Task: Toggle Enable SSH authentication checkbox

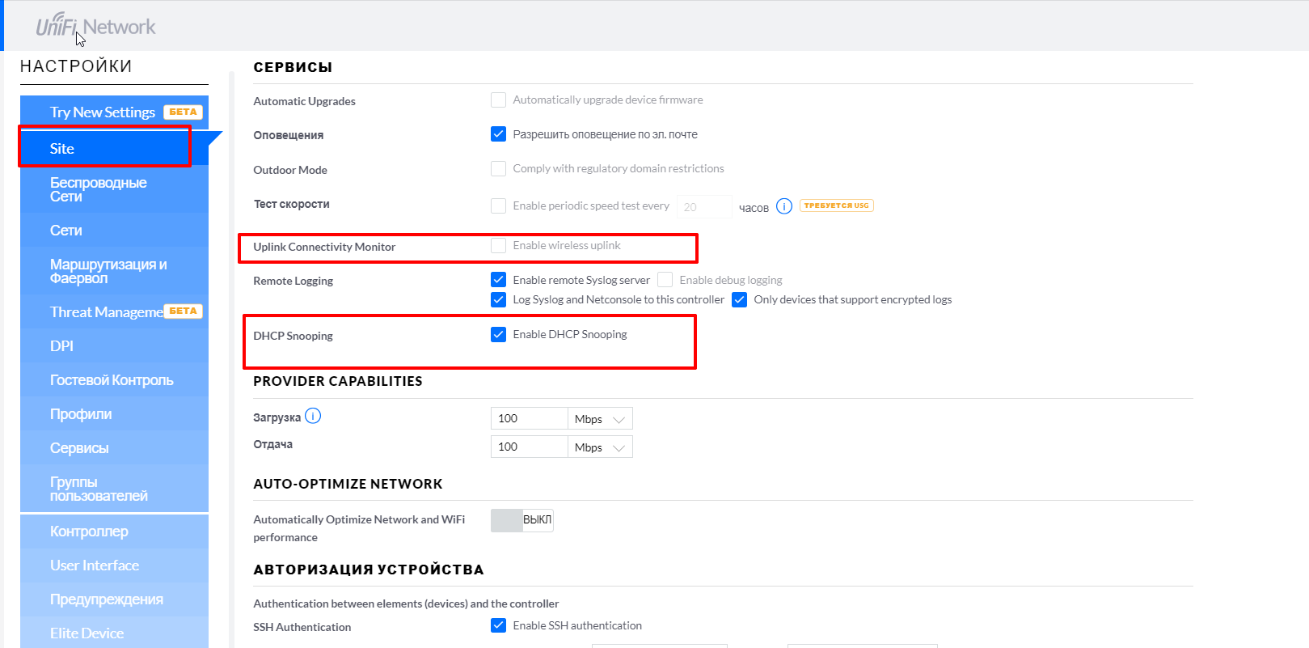Action: click(499, 625)
